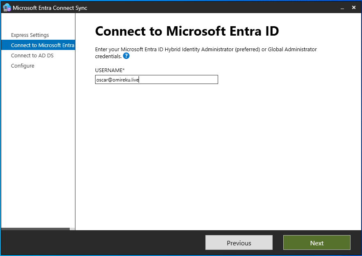Click the dark footer bar left of Previous
This screenshot has height=256, width=362.
(x=102, y=242)
